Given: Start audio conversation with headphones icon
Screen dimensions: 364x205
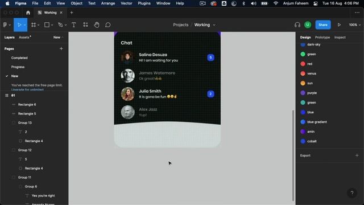Looking at the screenshot, I should click(x=297, y=25).
